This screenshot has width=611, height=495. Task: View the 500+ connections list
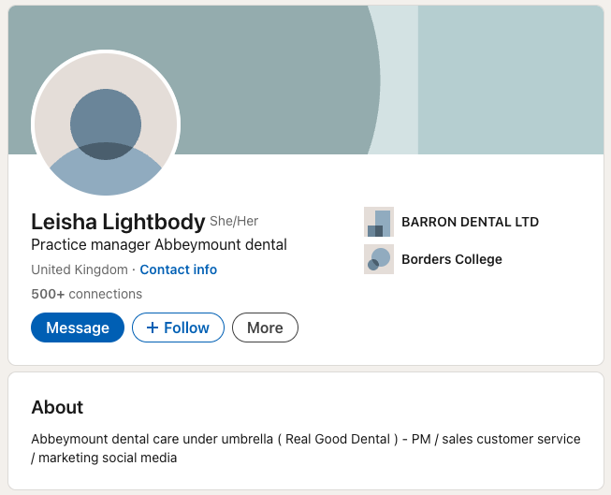pos(86,294)
